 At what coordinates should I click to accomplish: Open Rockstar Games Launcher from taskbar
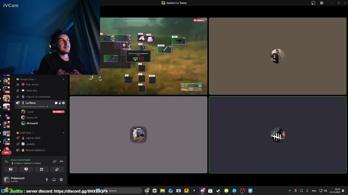pos(187,191)
